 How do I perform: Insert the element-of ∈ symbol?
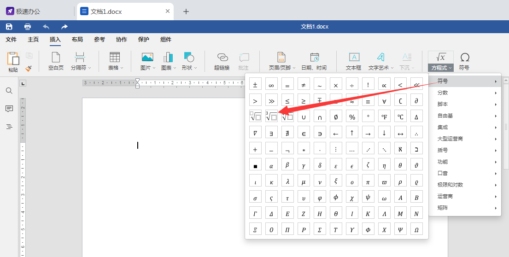(x=304, y=132)
